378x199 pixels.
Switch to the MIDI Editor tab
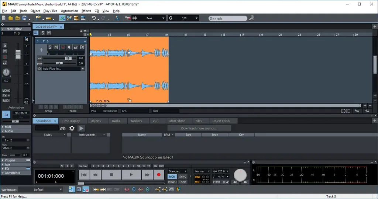[x=177, y=121]
